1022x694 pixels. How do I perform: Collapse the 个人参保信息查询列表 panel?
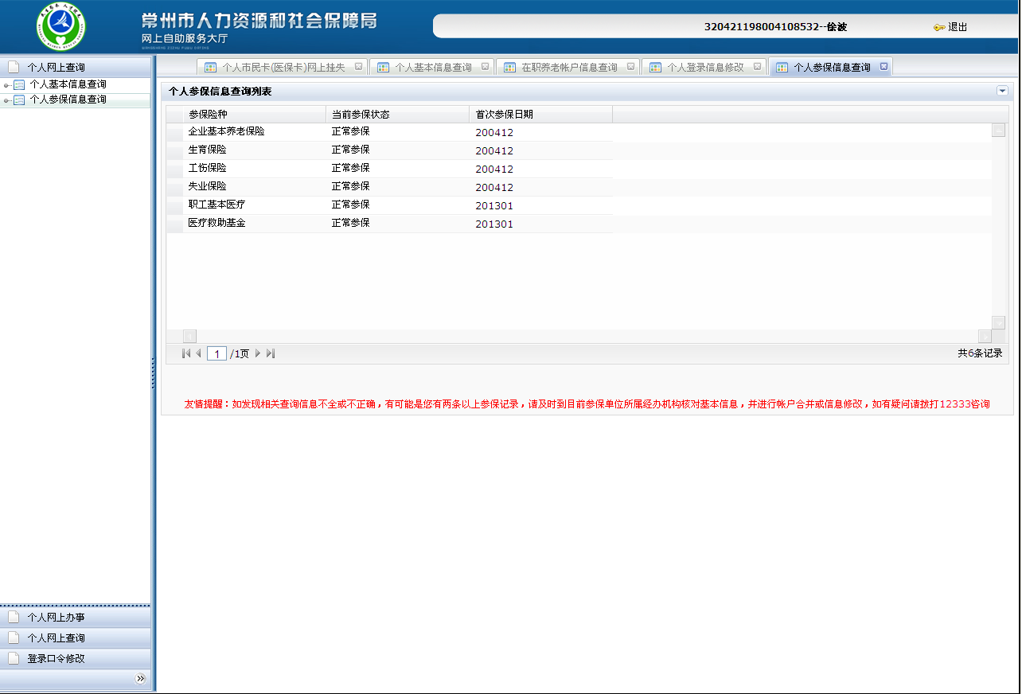click(x=1002, y=92)
